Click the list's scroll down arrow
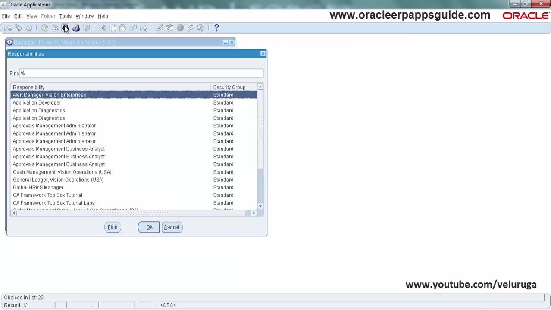551x310 pixels. point(260,207)
